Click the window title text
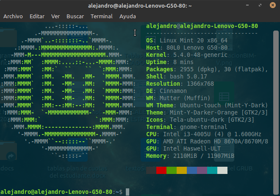280x196 pixels. pos(140,6)
